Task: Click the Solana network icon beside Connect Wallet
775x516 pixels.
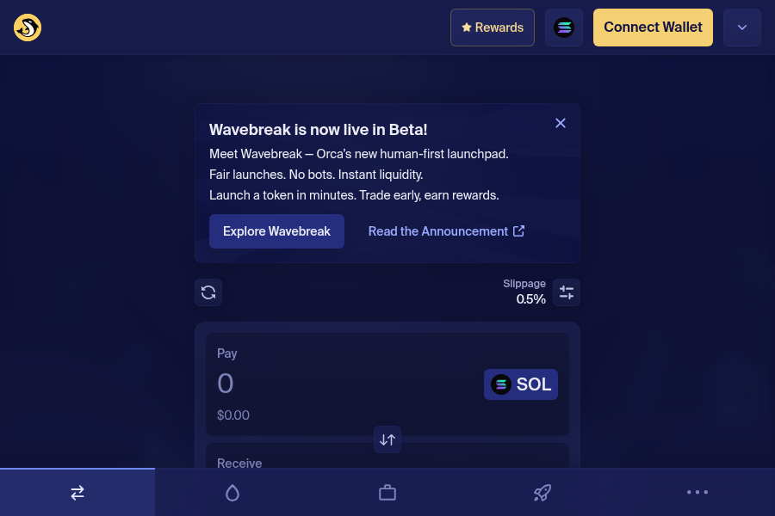Action: (x=564, y=27)
